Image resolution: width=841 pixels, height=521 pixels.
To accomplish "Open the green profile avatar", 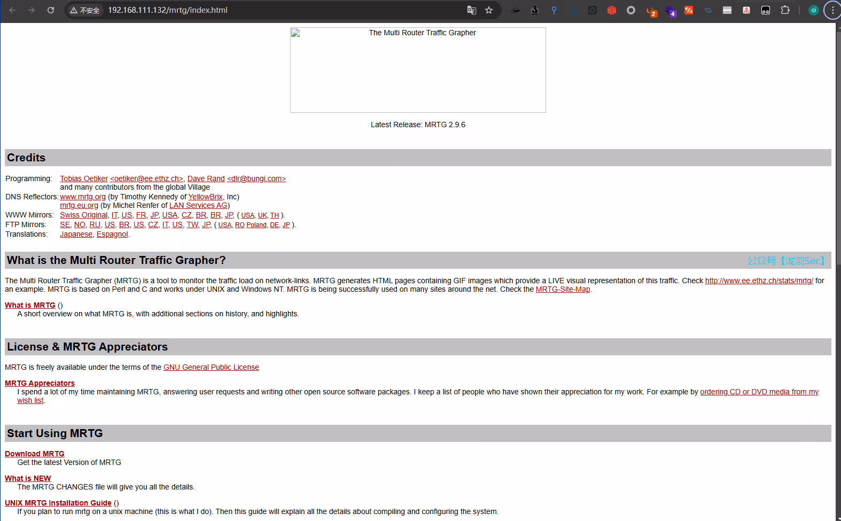I will tap(813, 10).
